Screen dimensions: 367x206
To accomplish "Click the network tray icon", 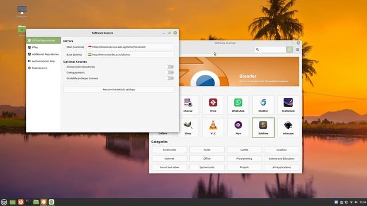I will (x=351, y=202).
